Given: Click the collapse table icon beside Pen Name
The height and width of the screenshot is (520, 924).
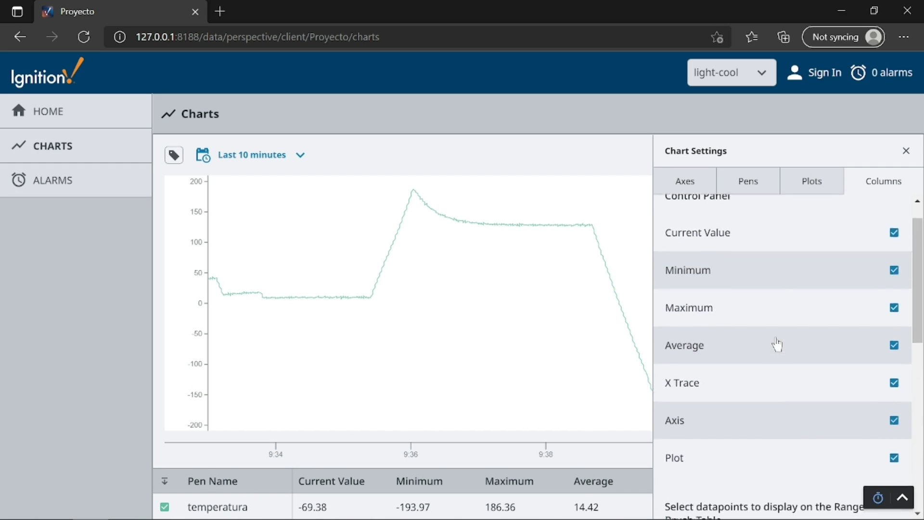Looking at the screenshot, I should pos(165,481).
